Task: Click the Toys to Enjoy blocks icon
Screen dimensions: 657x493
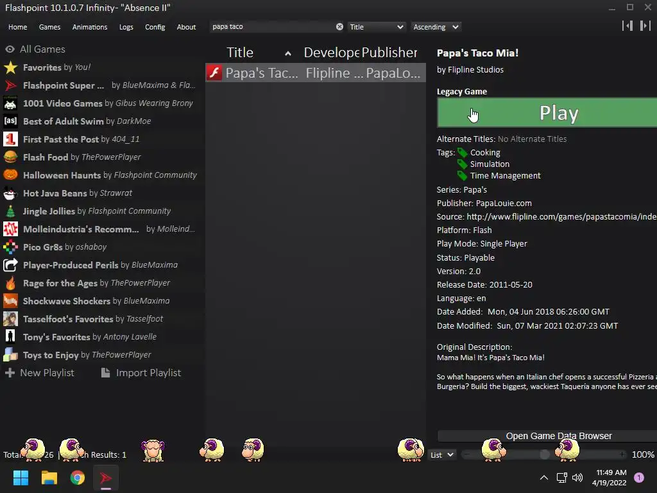Action: click(10, 355)
